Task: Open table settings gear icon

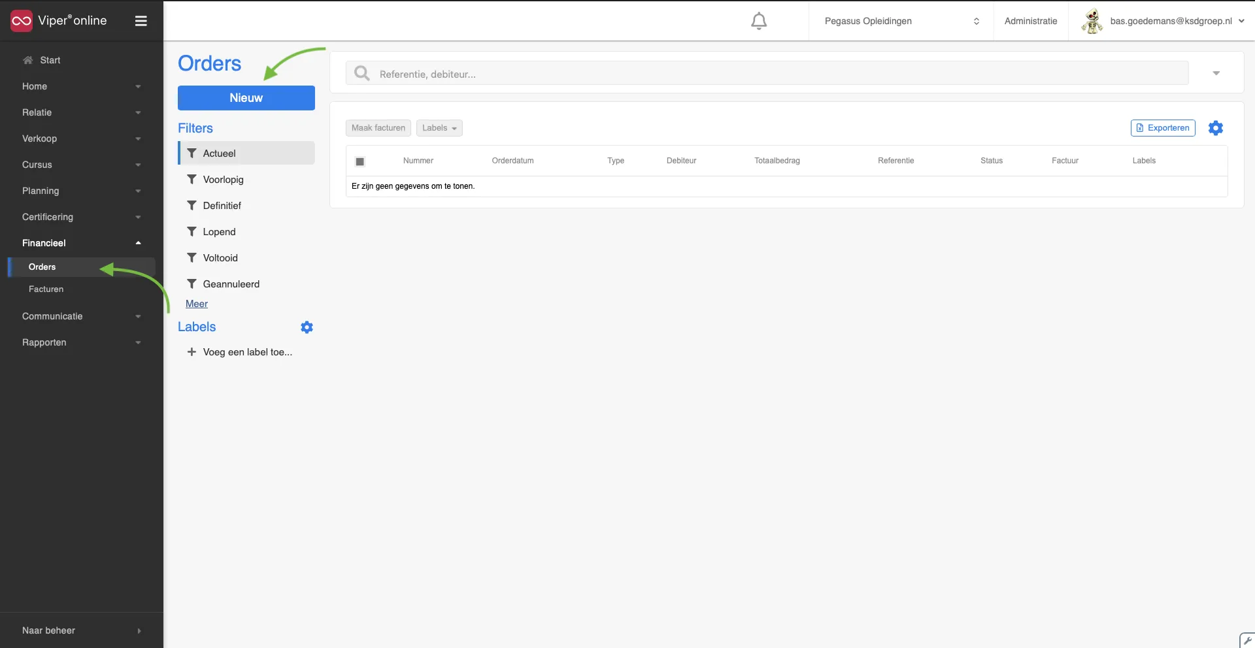Action: [x=1215, y=128]
